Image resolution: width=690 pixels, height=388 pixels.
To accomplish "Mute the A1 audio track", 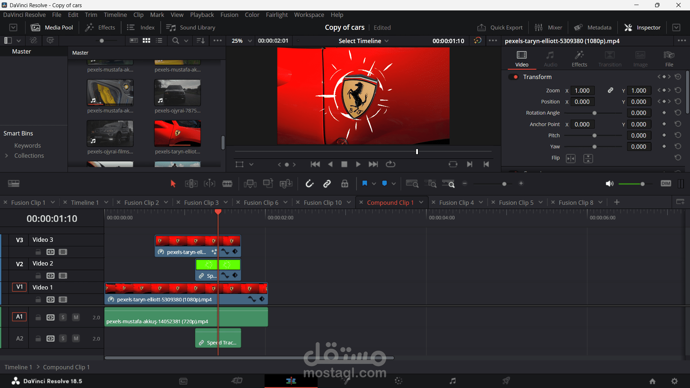I will pos(76,317).
